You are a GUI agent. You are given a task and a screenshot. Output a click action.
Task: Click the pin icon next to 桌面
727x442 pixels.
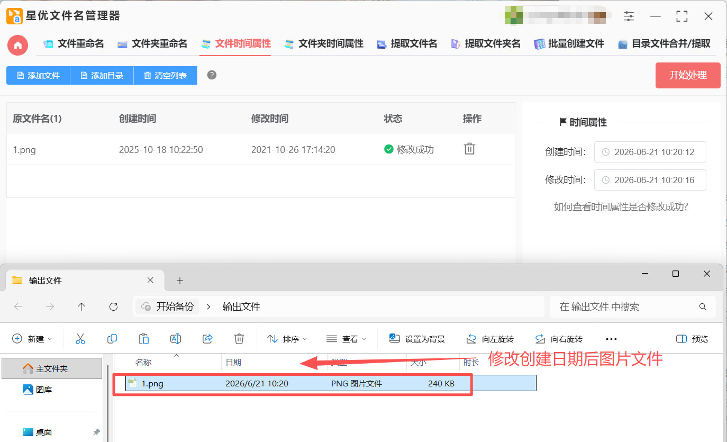[96, 432]
